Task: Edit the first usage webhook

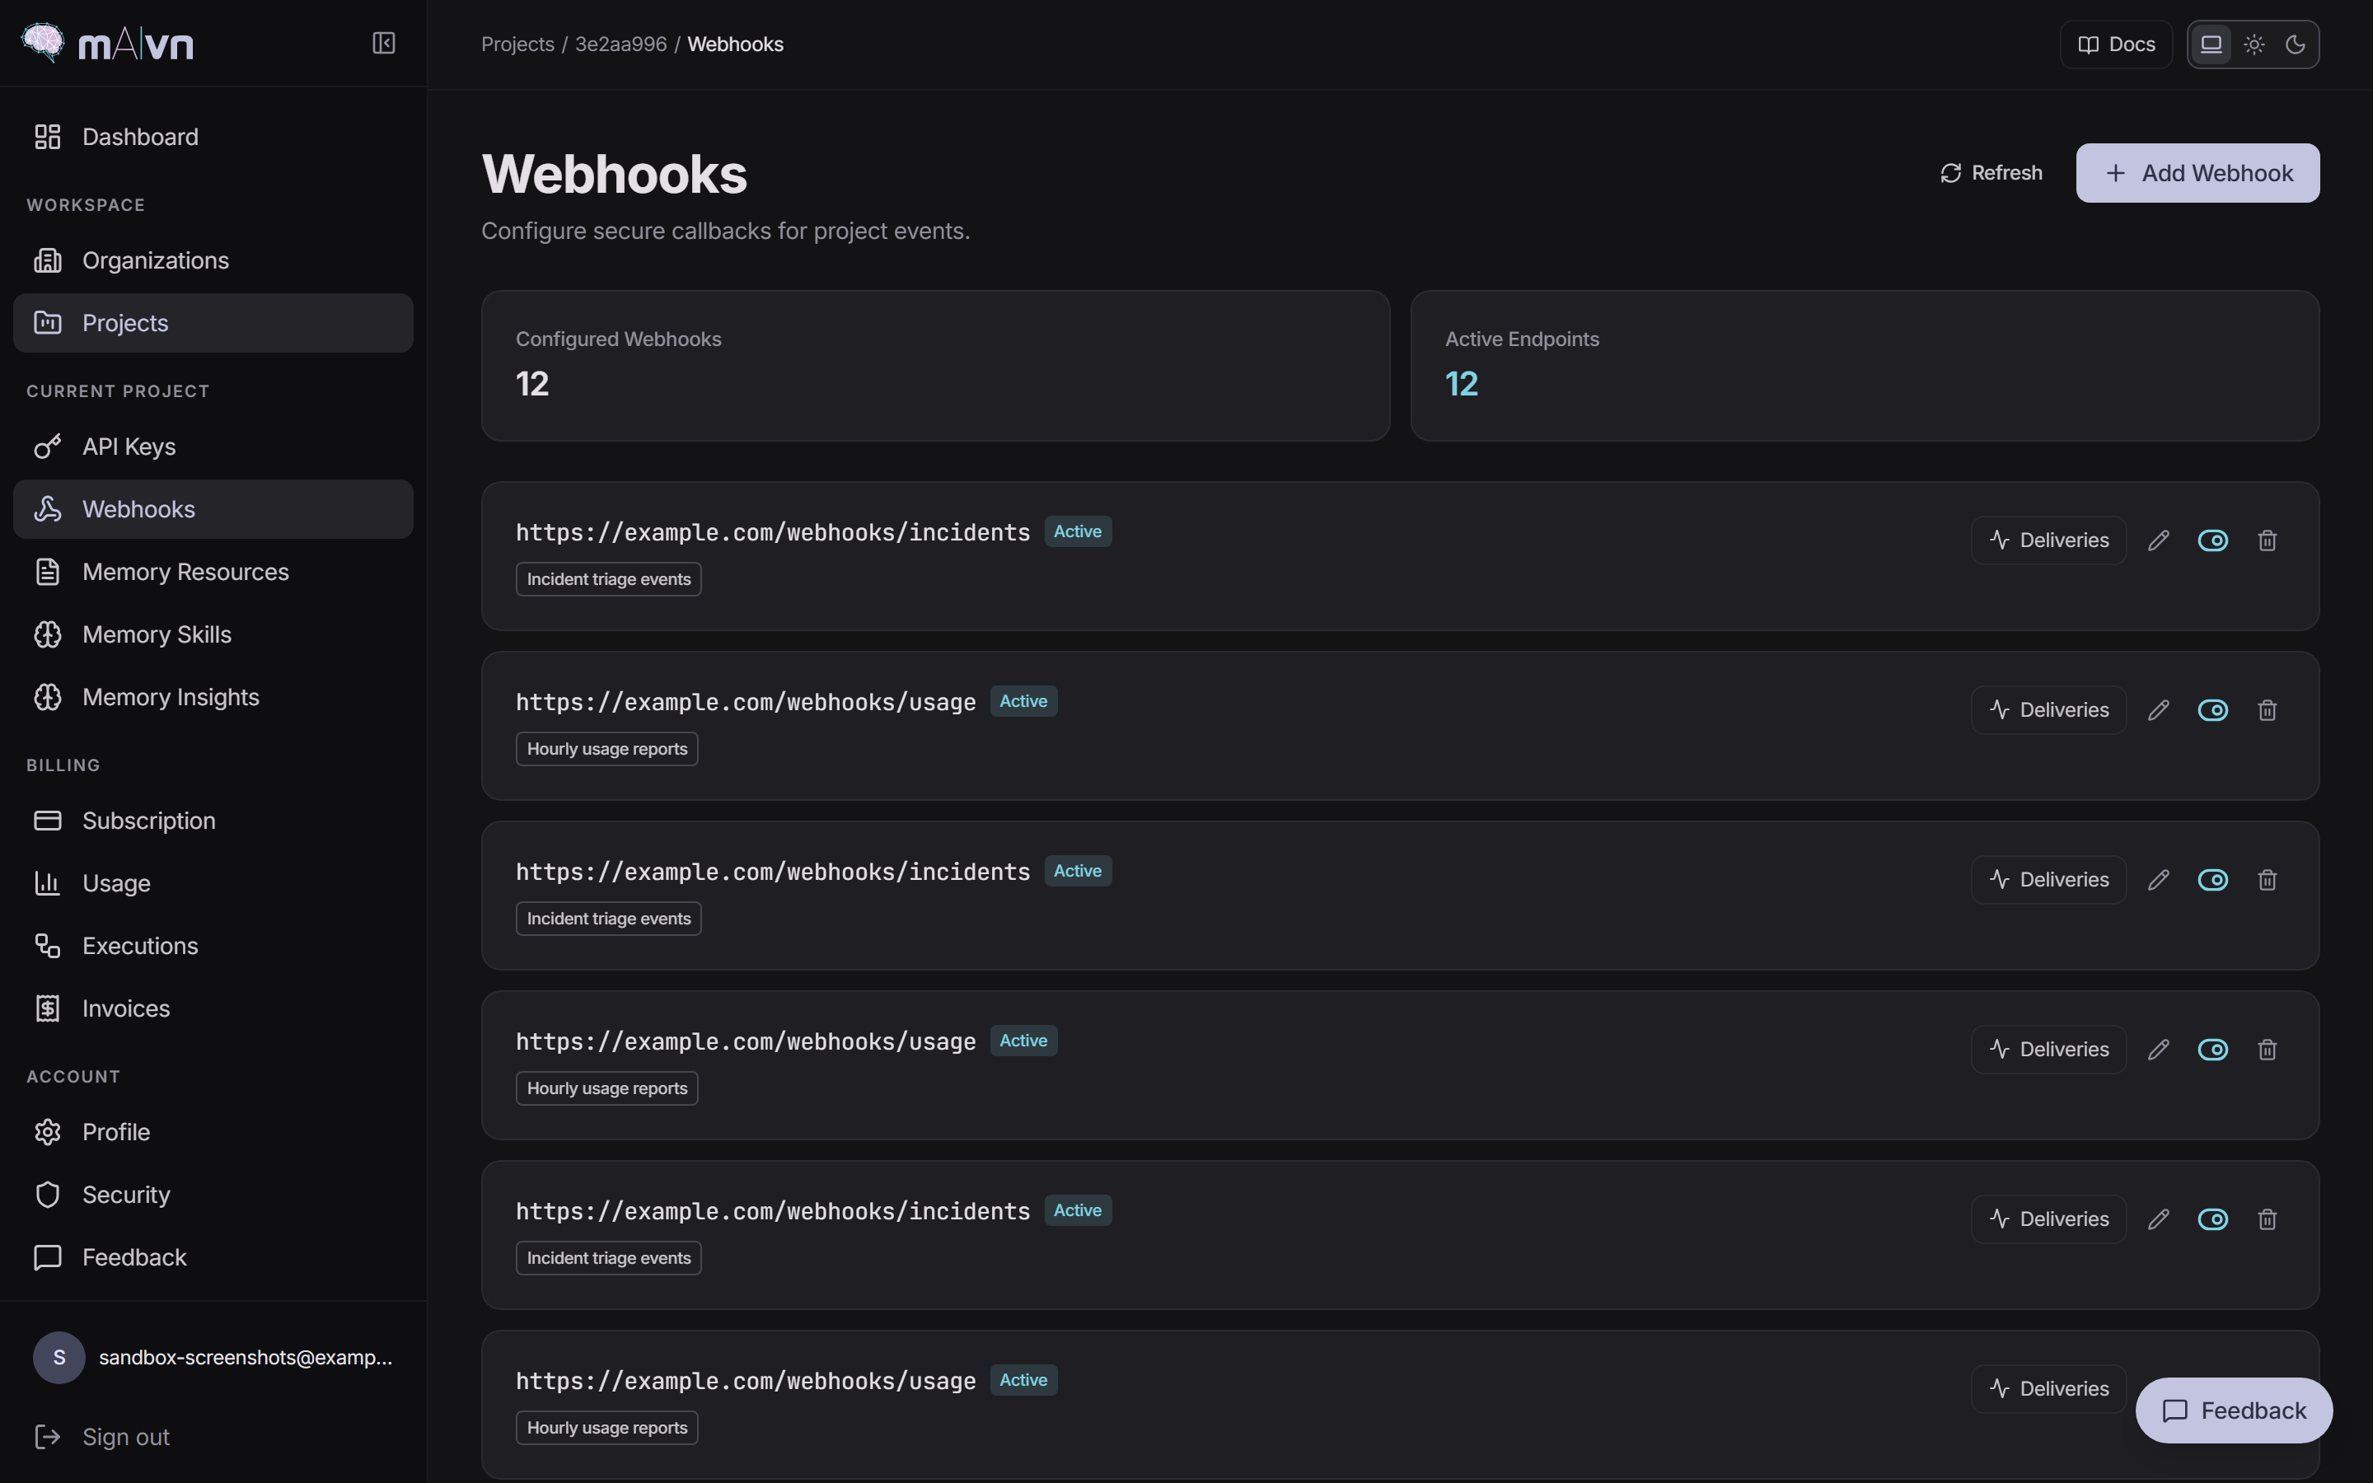Action: [x=2158, y=710]
